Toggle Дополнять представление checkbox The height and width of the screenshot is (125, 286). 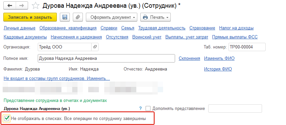tap(148, 109)
